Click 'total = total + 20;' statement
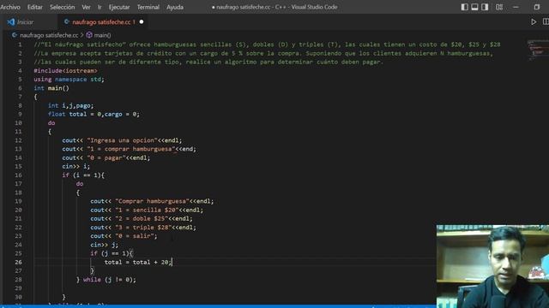This screenshot has width=549, height=308. [138, 263]
